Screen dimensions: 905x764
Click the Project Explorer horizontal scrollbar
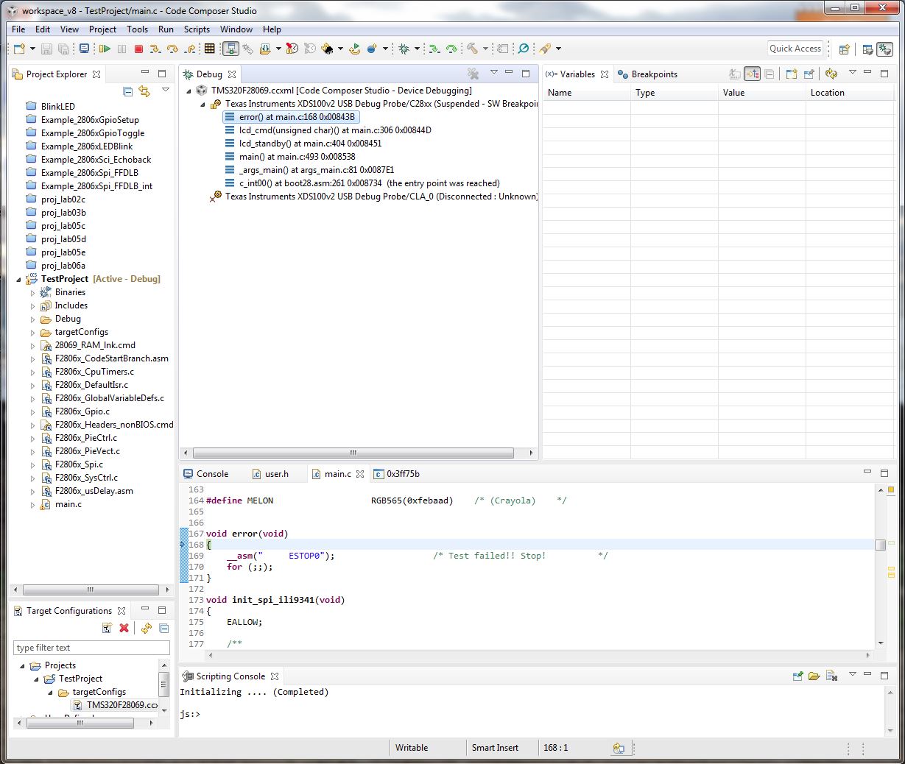click(x=91, y=590)
